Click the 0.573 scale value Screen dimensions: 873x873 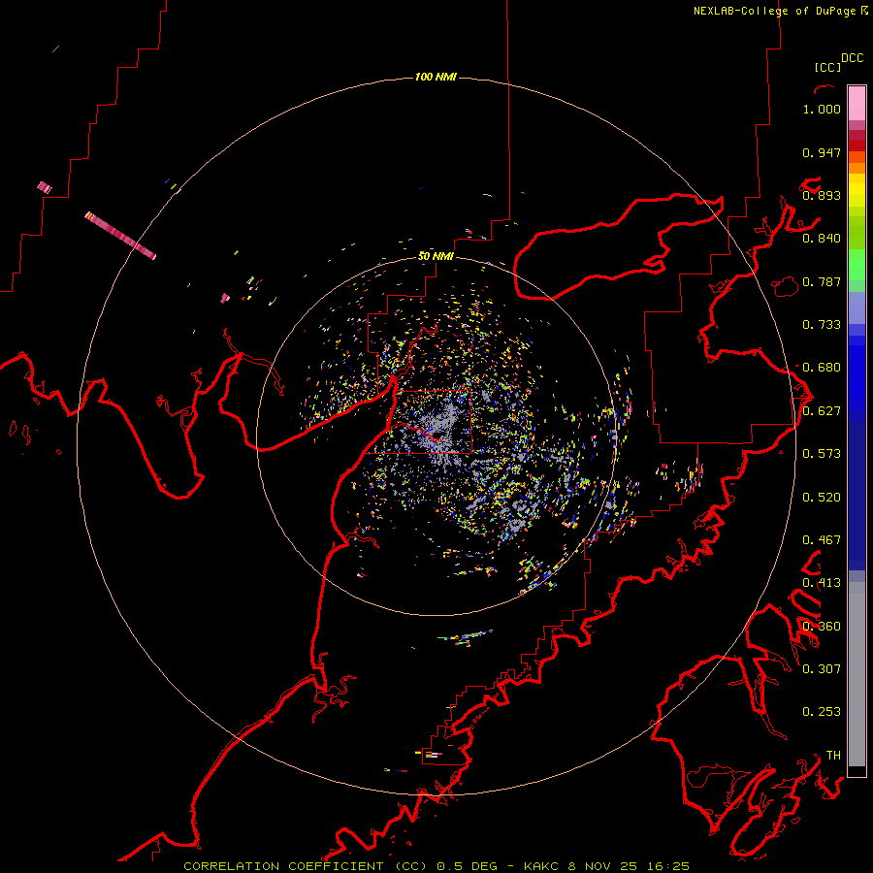pyautogui.click(x=822, y=454)
